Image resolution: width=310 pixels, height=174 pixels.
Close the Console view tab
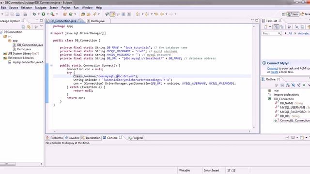pos(121,138)
